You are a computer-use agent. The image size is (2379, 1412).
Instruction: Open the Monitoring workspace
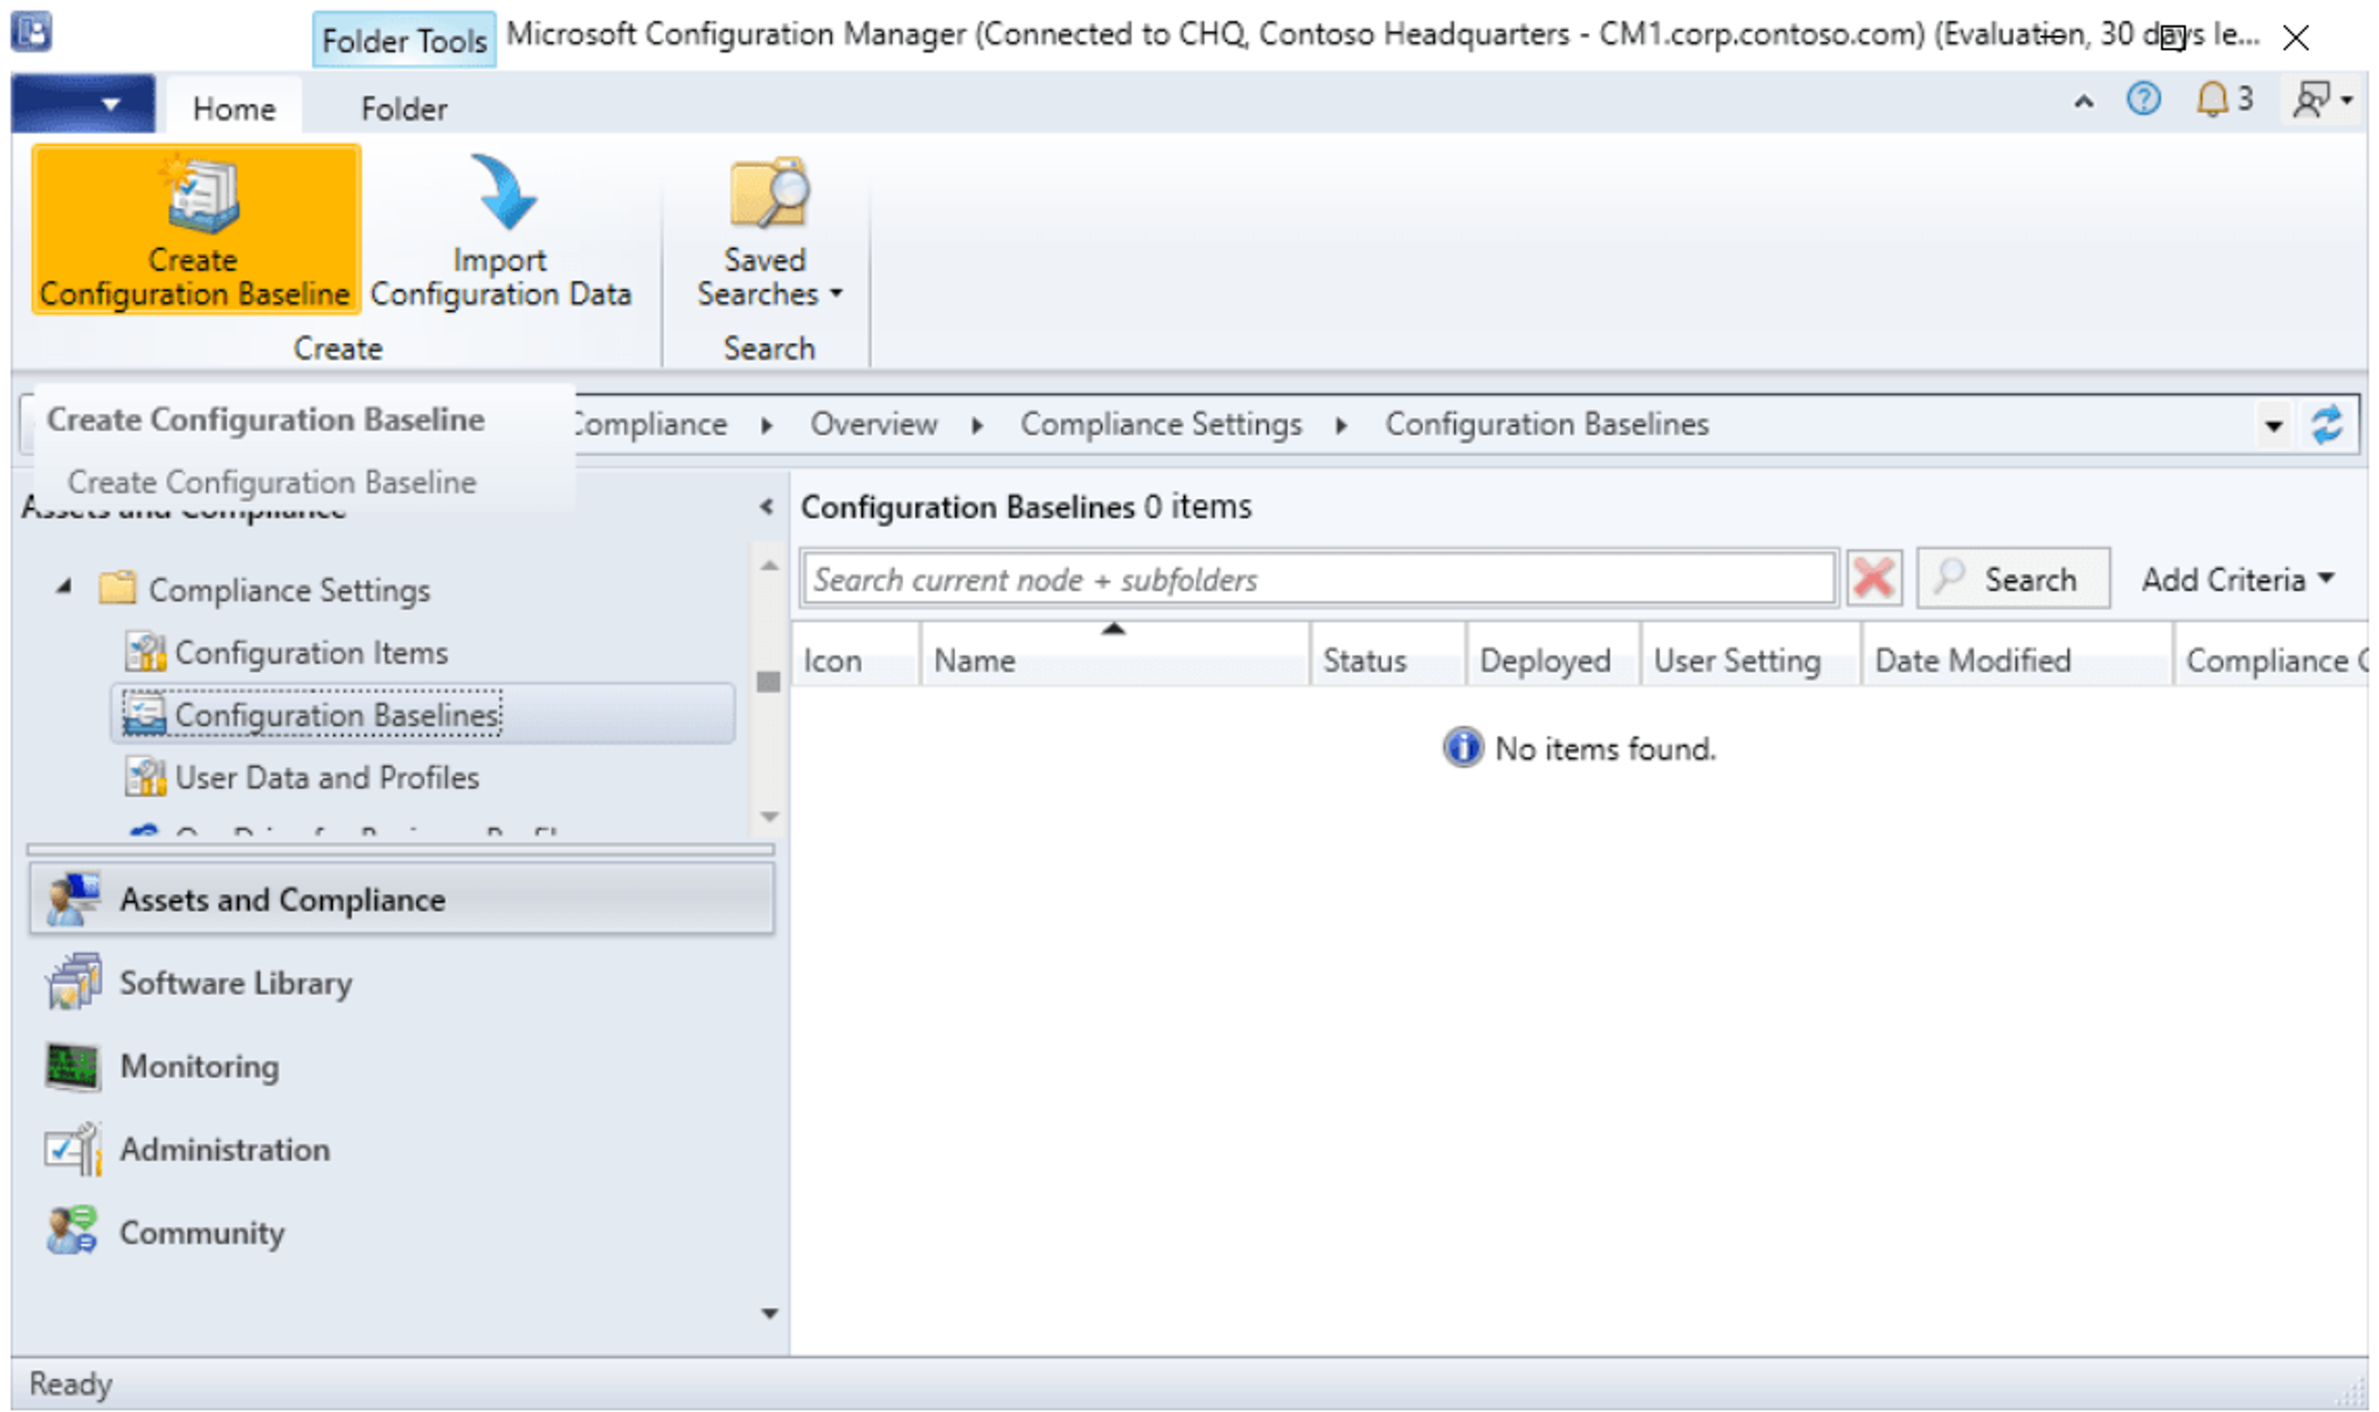pos(401,1067)
